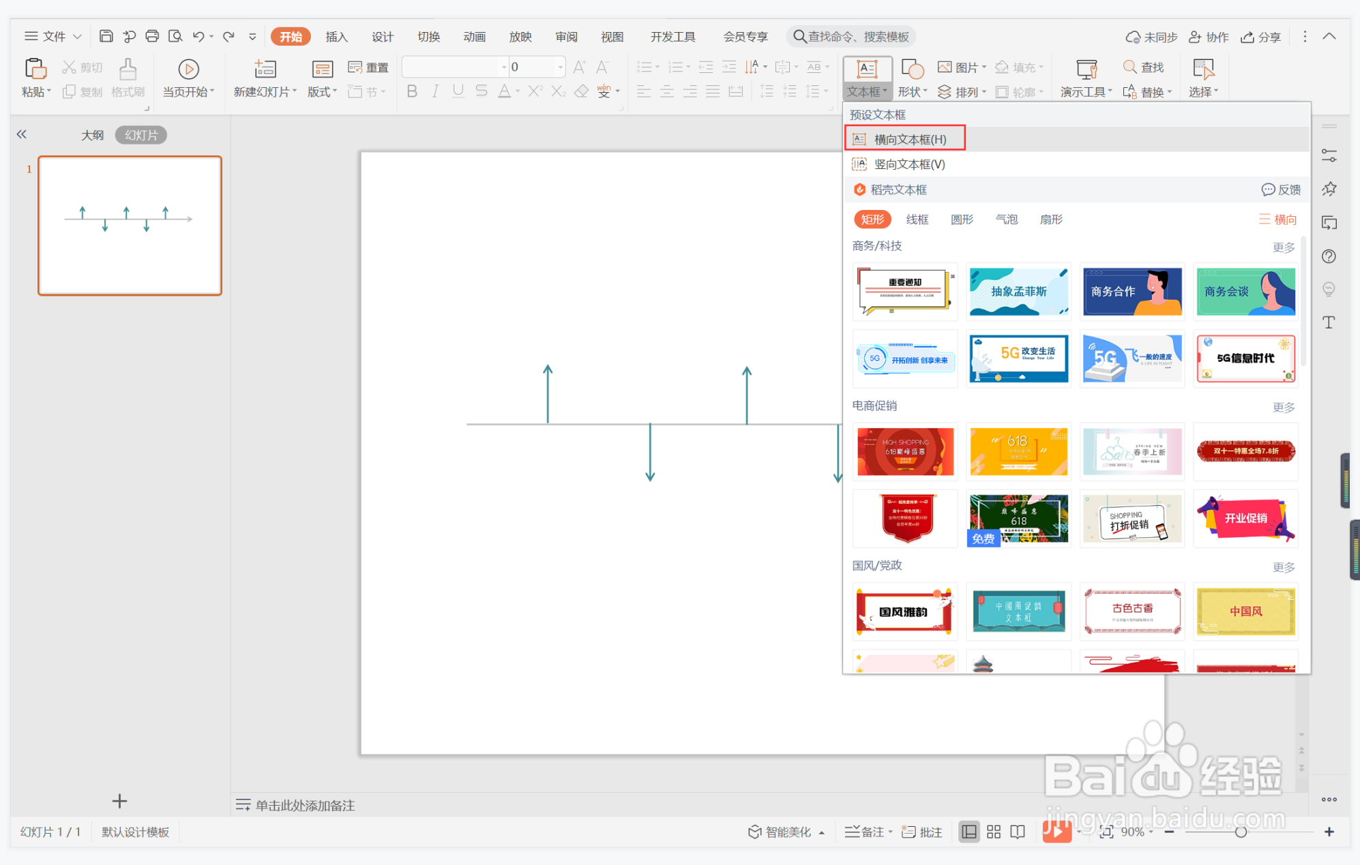Select the 矩形 category filter
Image resolution: width=1360 pixels, height=865 pixels.
[x=872, y=219]
